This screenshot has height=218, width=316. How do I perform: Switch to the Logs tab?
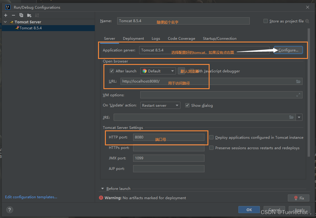pos(156,38)
